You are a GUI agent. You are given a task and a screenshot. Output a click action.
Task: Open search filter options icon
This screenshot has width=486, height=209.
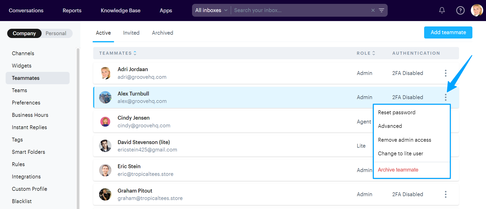tap(382, 10)
